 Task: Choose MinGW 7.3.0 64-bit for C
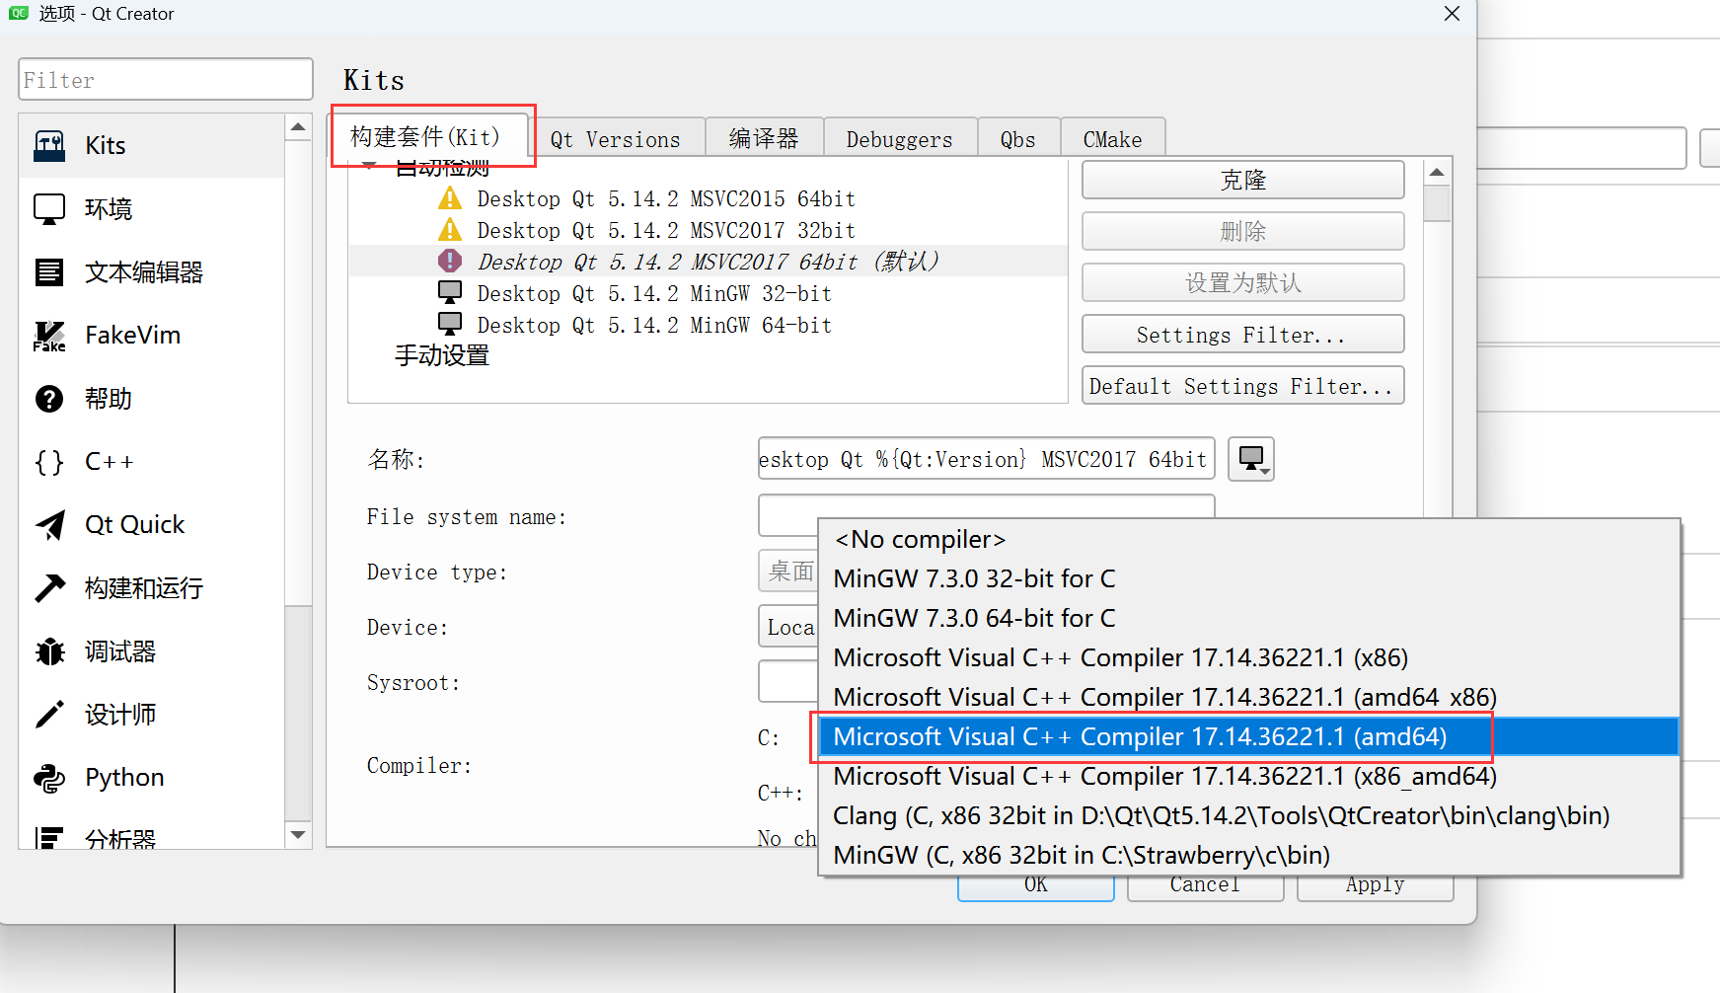click(x=1249, y=619)
